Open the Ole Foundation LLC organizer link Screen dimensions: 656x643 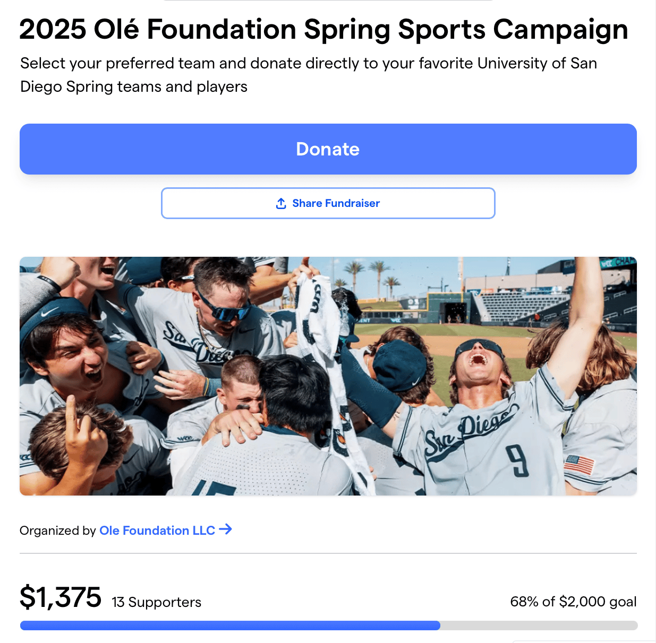click(157, 531)
